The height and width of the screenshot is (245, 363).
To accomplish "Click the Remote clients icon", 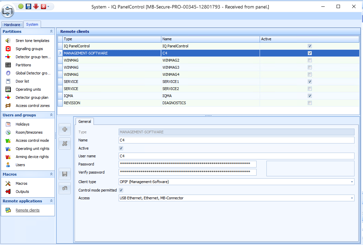I will click(8, 210).
